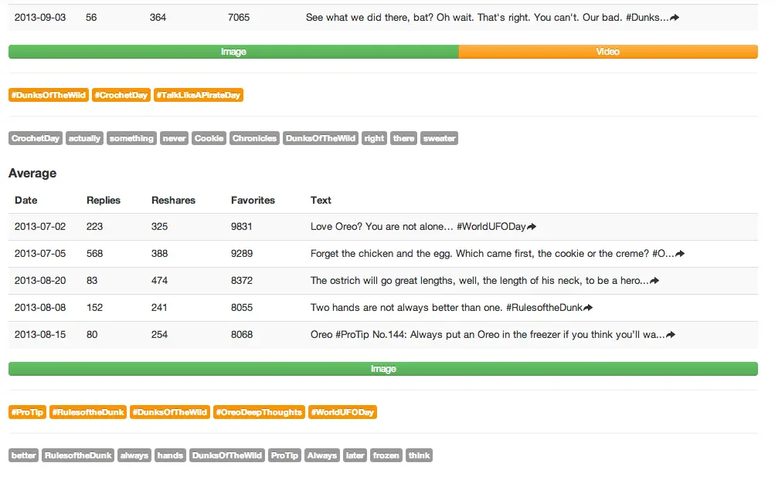Open share arrow after the #Dunks… tweet
Image resolution: width=775 pixels, height=483 pixels.
pos(675,18)
